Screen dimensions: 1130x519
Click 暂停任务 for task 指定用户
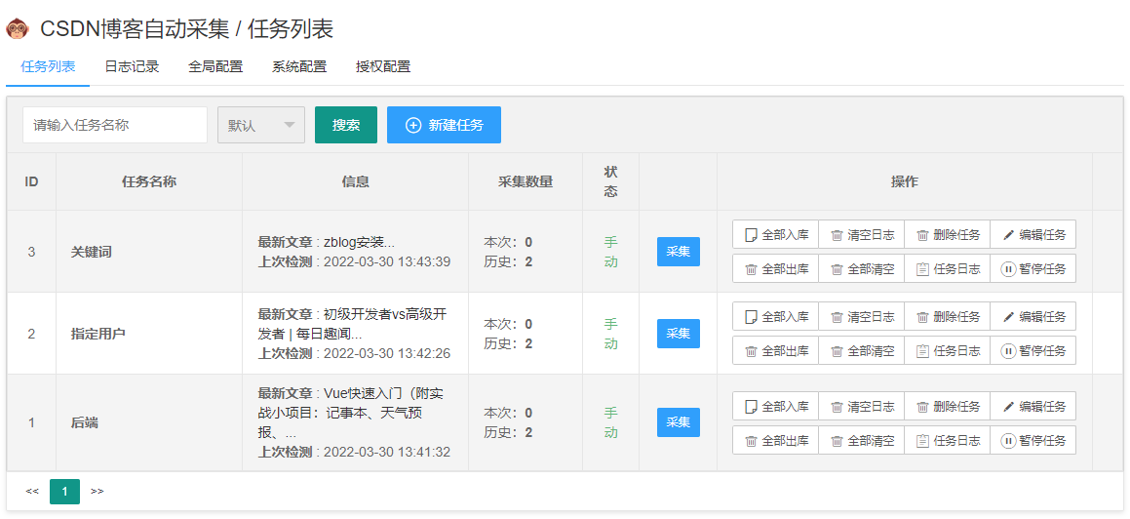coord(1033,350)
